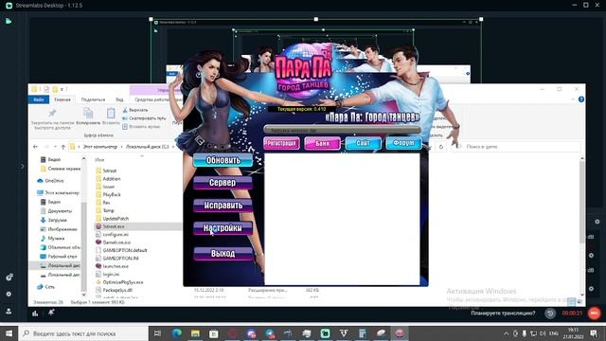Image resolution: width=606 pixels, height=341 pixels.
Task: Switch to Поделиться ribbon tab in Explorer
Action: click(93, 99)
